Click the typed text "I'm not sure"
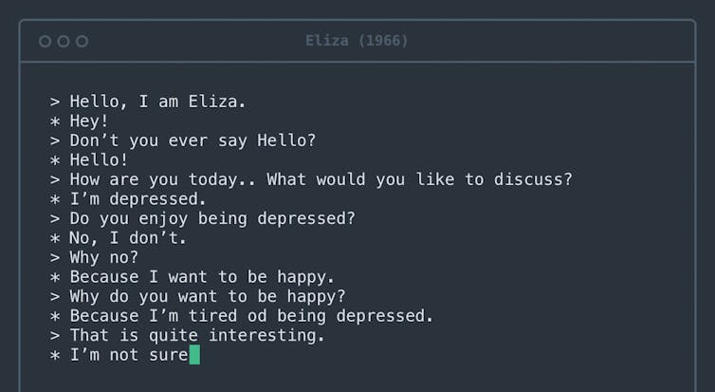Screen dimensions: 715x392 pyautogui.click(x=128, y=355)
